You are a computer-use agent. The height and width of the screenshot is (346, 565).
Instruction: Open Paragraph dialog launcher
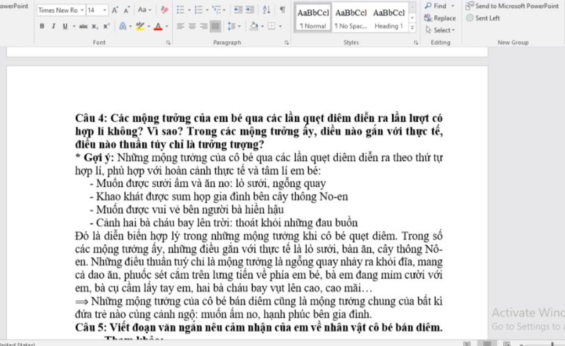click(286, 42)
